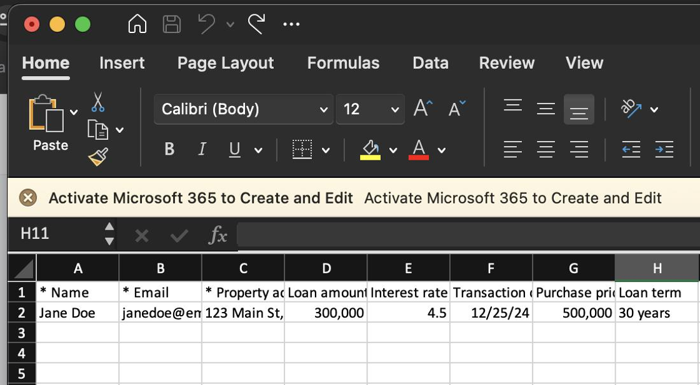Center-align the cell contents
The width and height of the screenshot is (700, 385).
[x=546, y=149]
